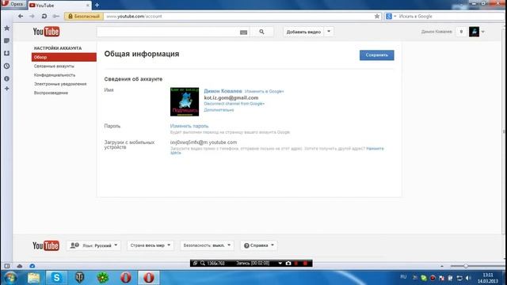Open the Opera main menu button

pos(13,4)
